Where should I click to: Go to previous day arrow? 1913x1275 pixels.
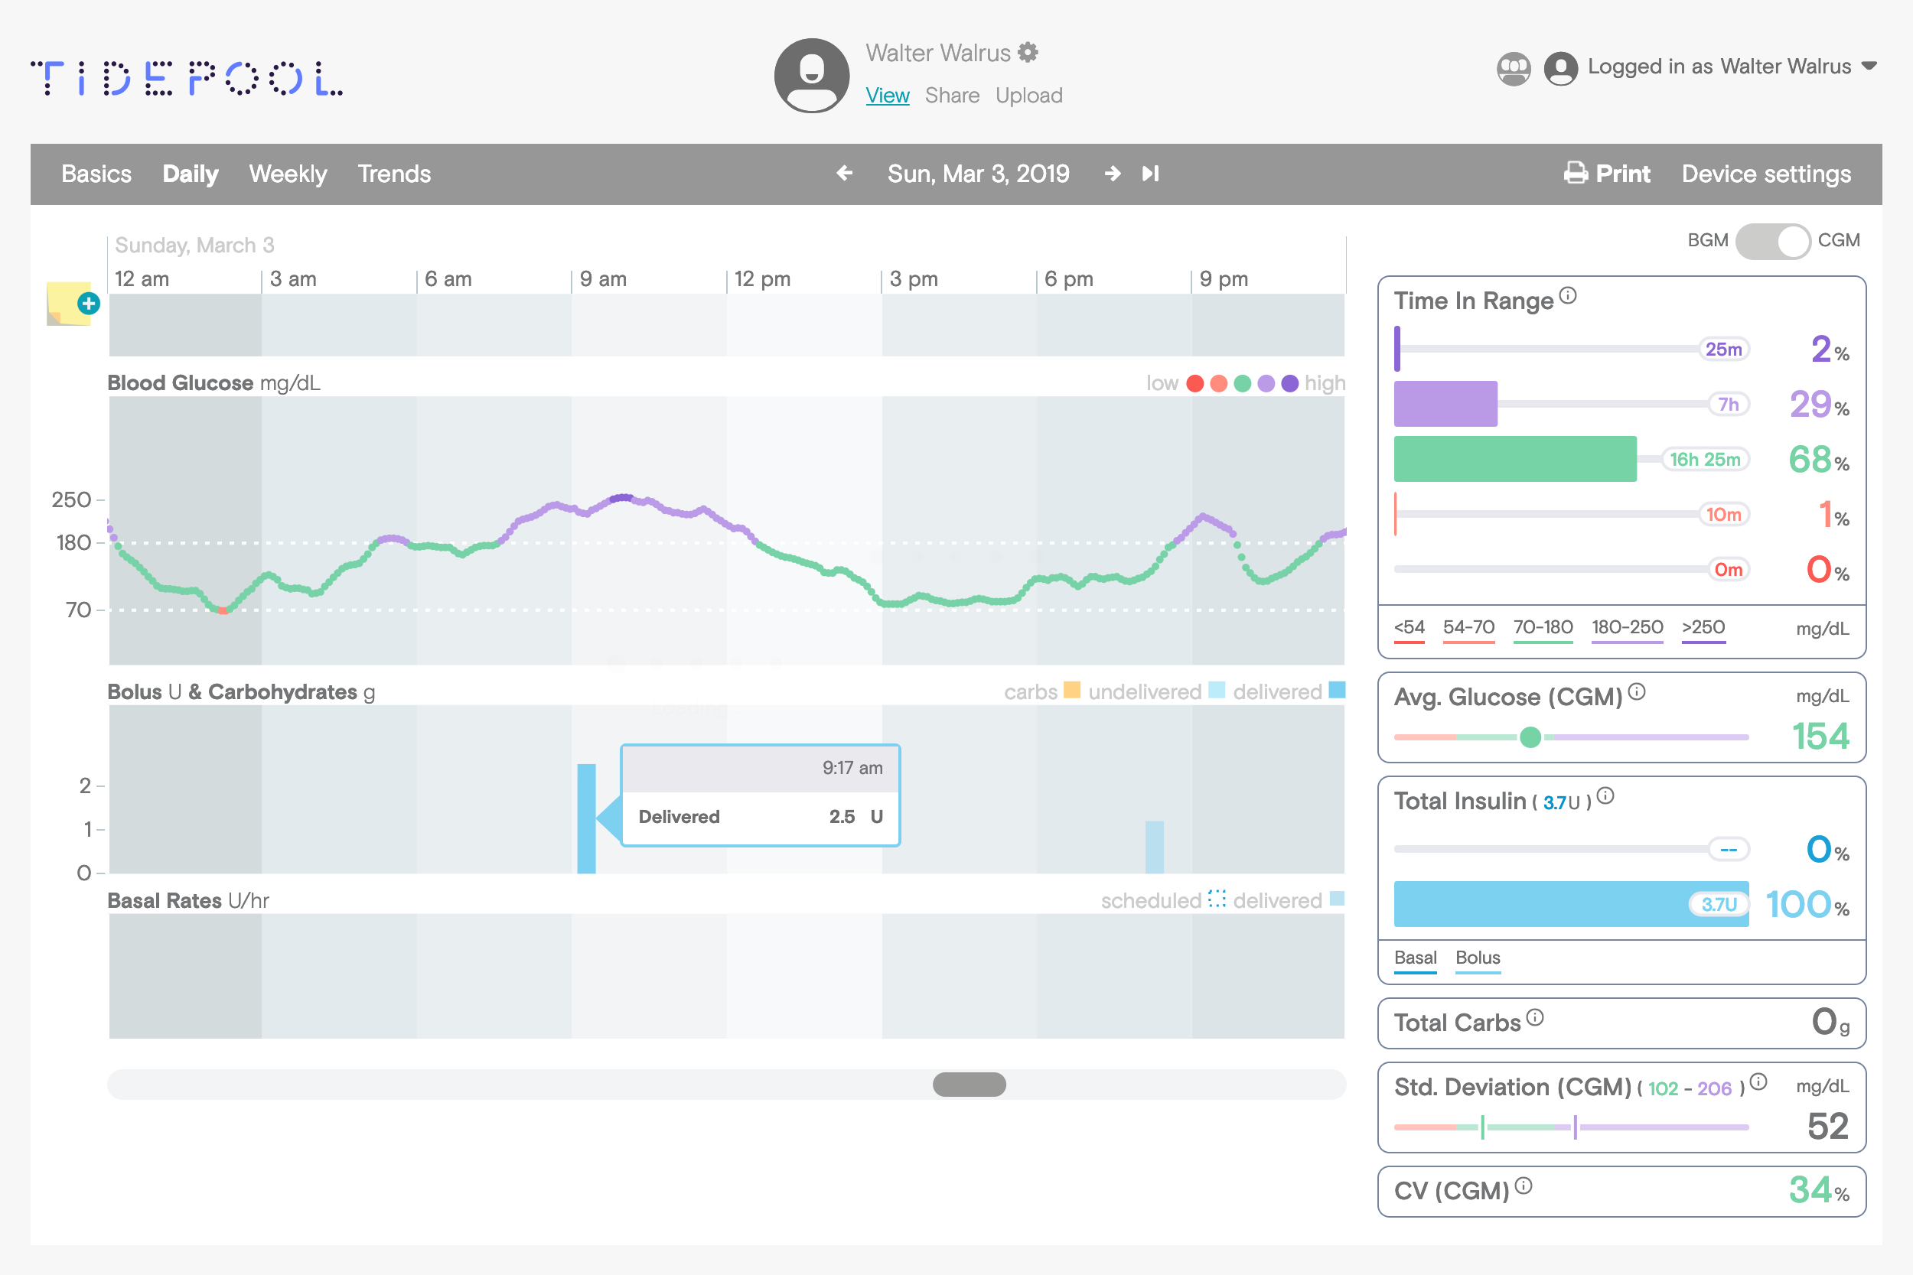point(844,173)
